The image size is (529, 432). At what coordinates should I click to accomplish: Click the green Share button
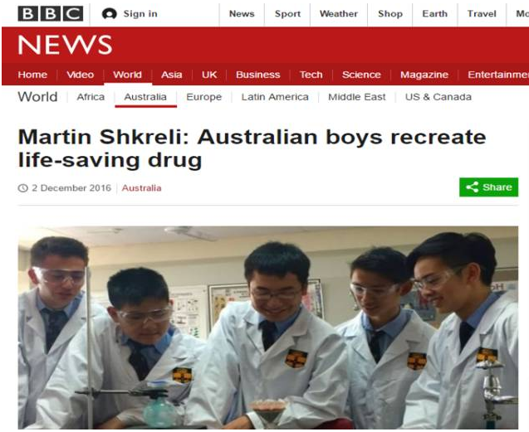[488, 187]
